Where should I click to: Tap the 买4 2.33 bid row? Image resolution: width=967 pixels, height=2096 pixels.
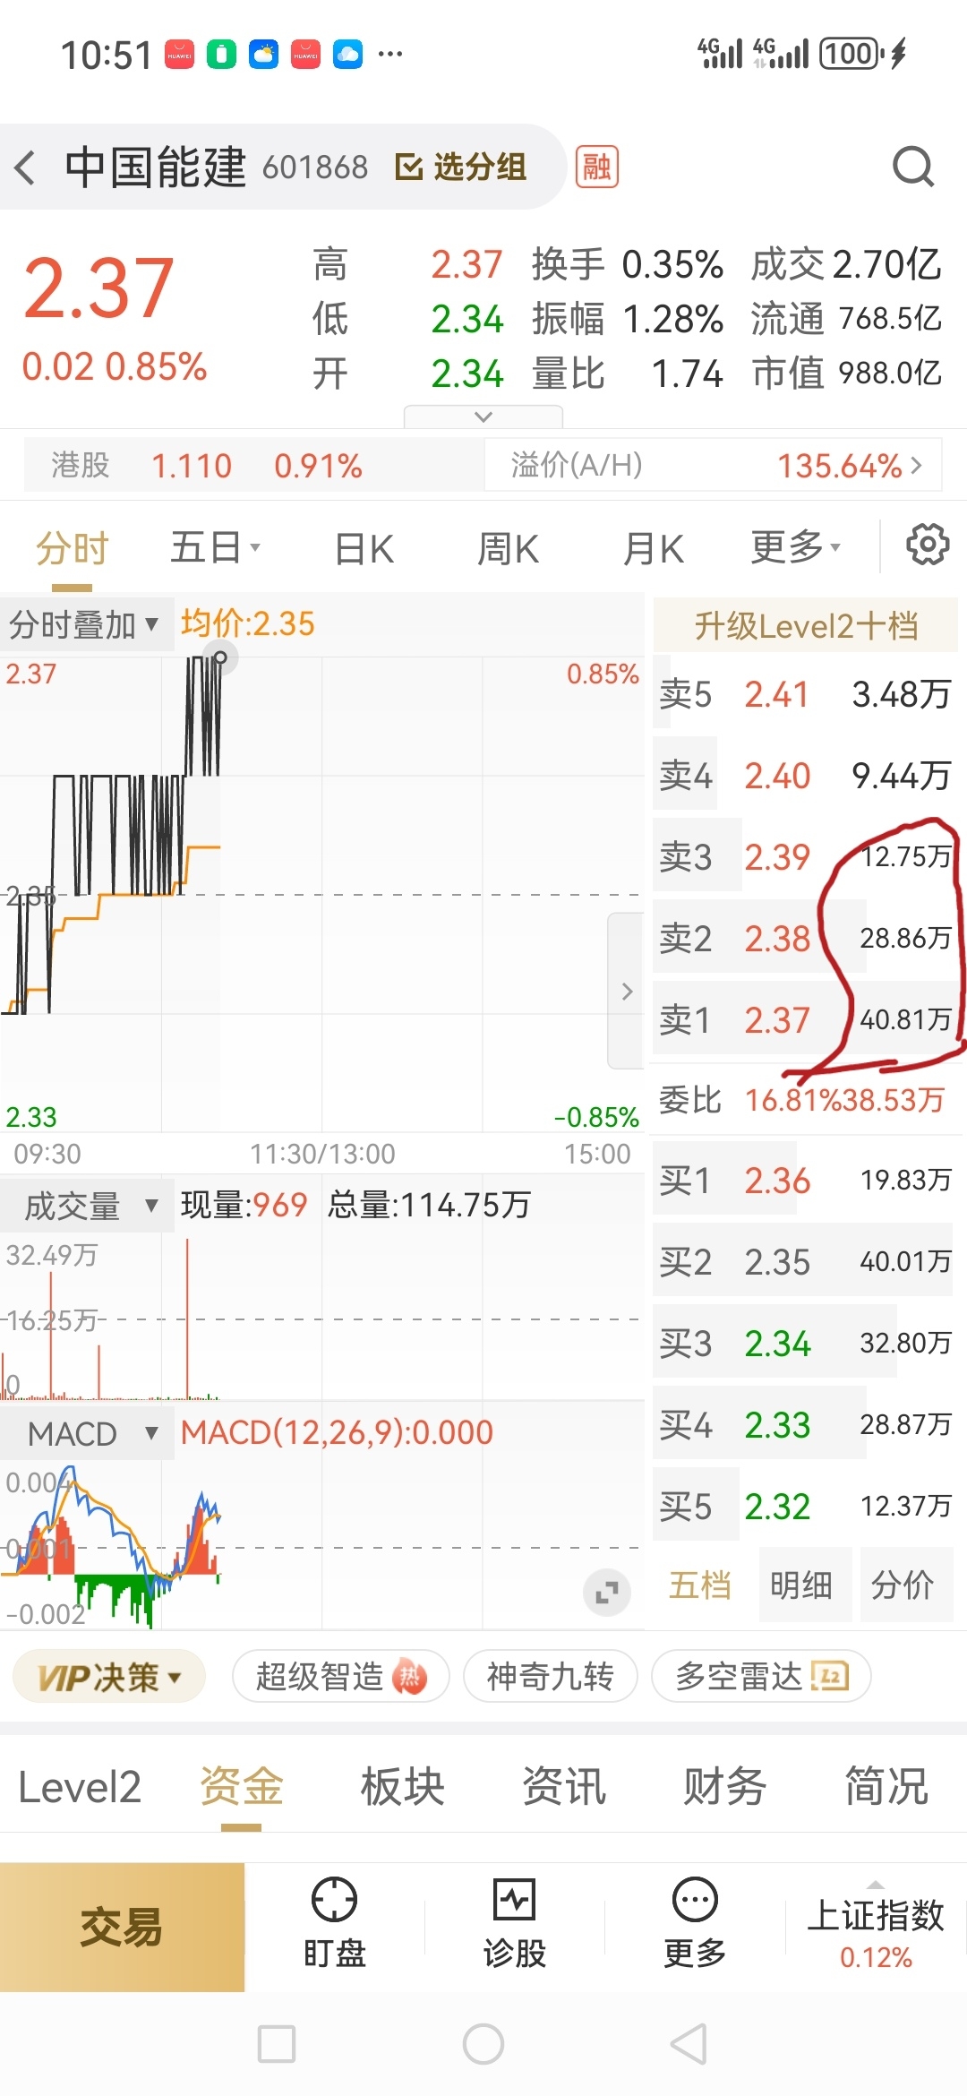point(806,1425)
